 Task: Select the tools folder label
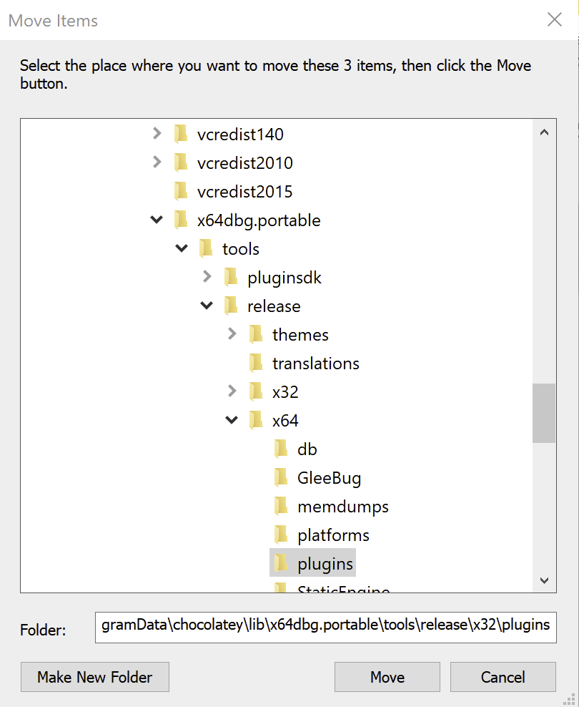[241, 249]
